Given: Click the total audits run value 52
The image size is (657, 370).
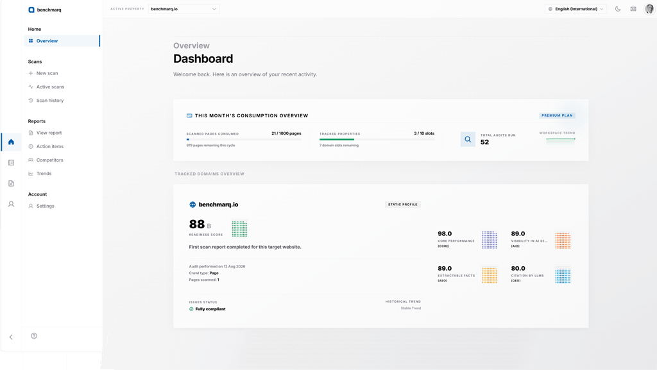Looking at the screenshot, I should 485,142.
